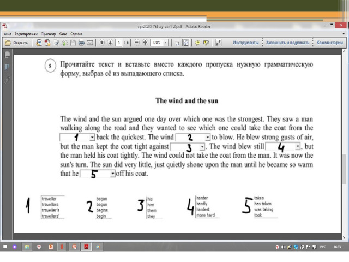
Task: Zoom in with the plus button
Action: coord(145,43)
